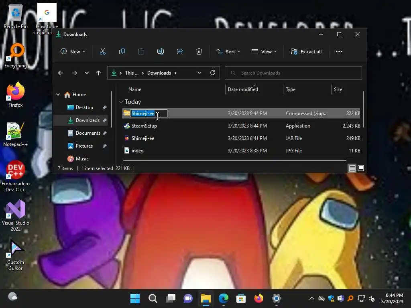411x308 pixels.
Task: Open Music in sidebar
Action: click(82, 159)
